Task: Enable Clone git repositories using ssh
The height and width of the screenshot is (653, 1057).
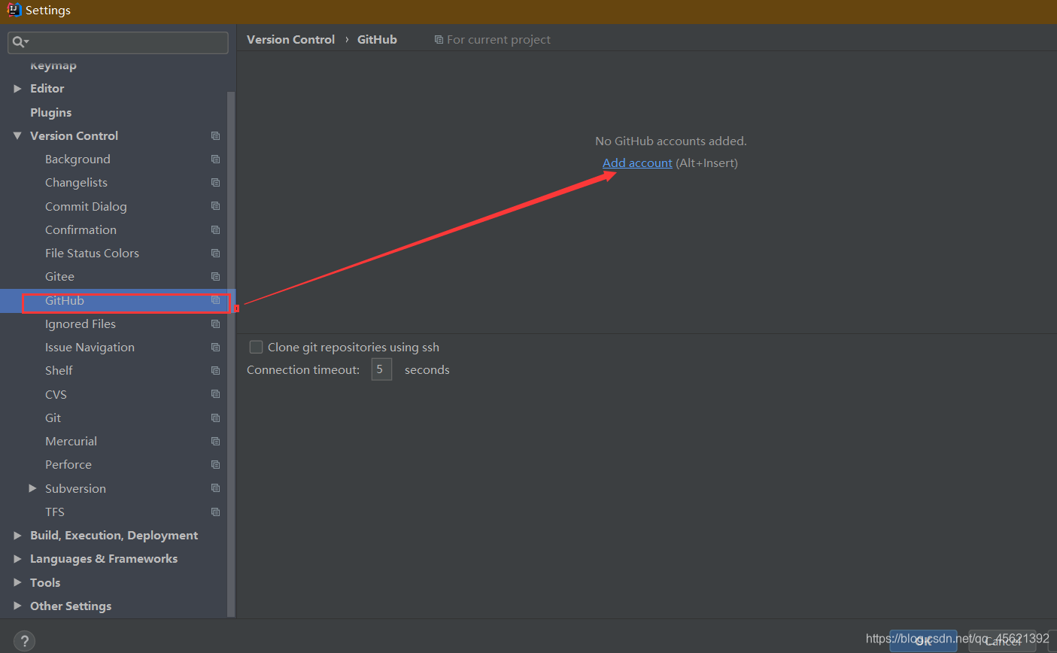Action: [256, 347]
